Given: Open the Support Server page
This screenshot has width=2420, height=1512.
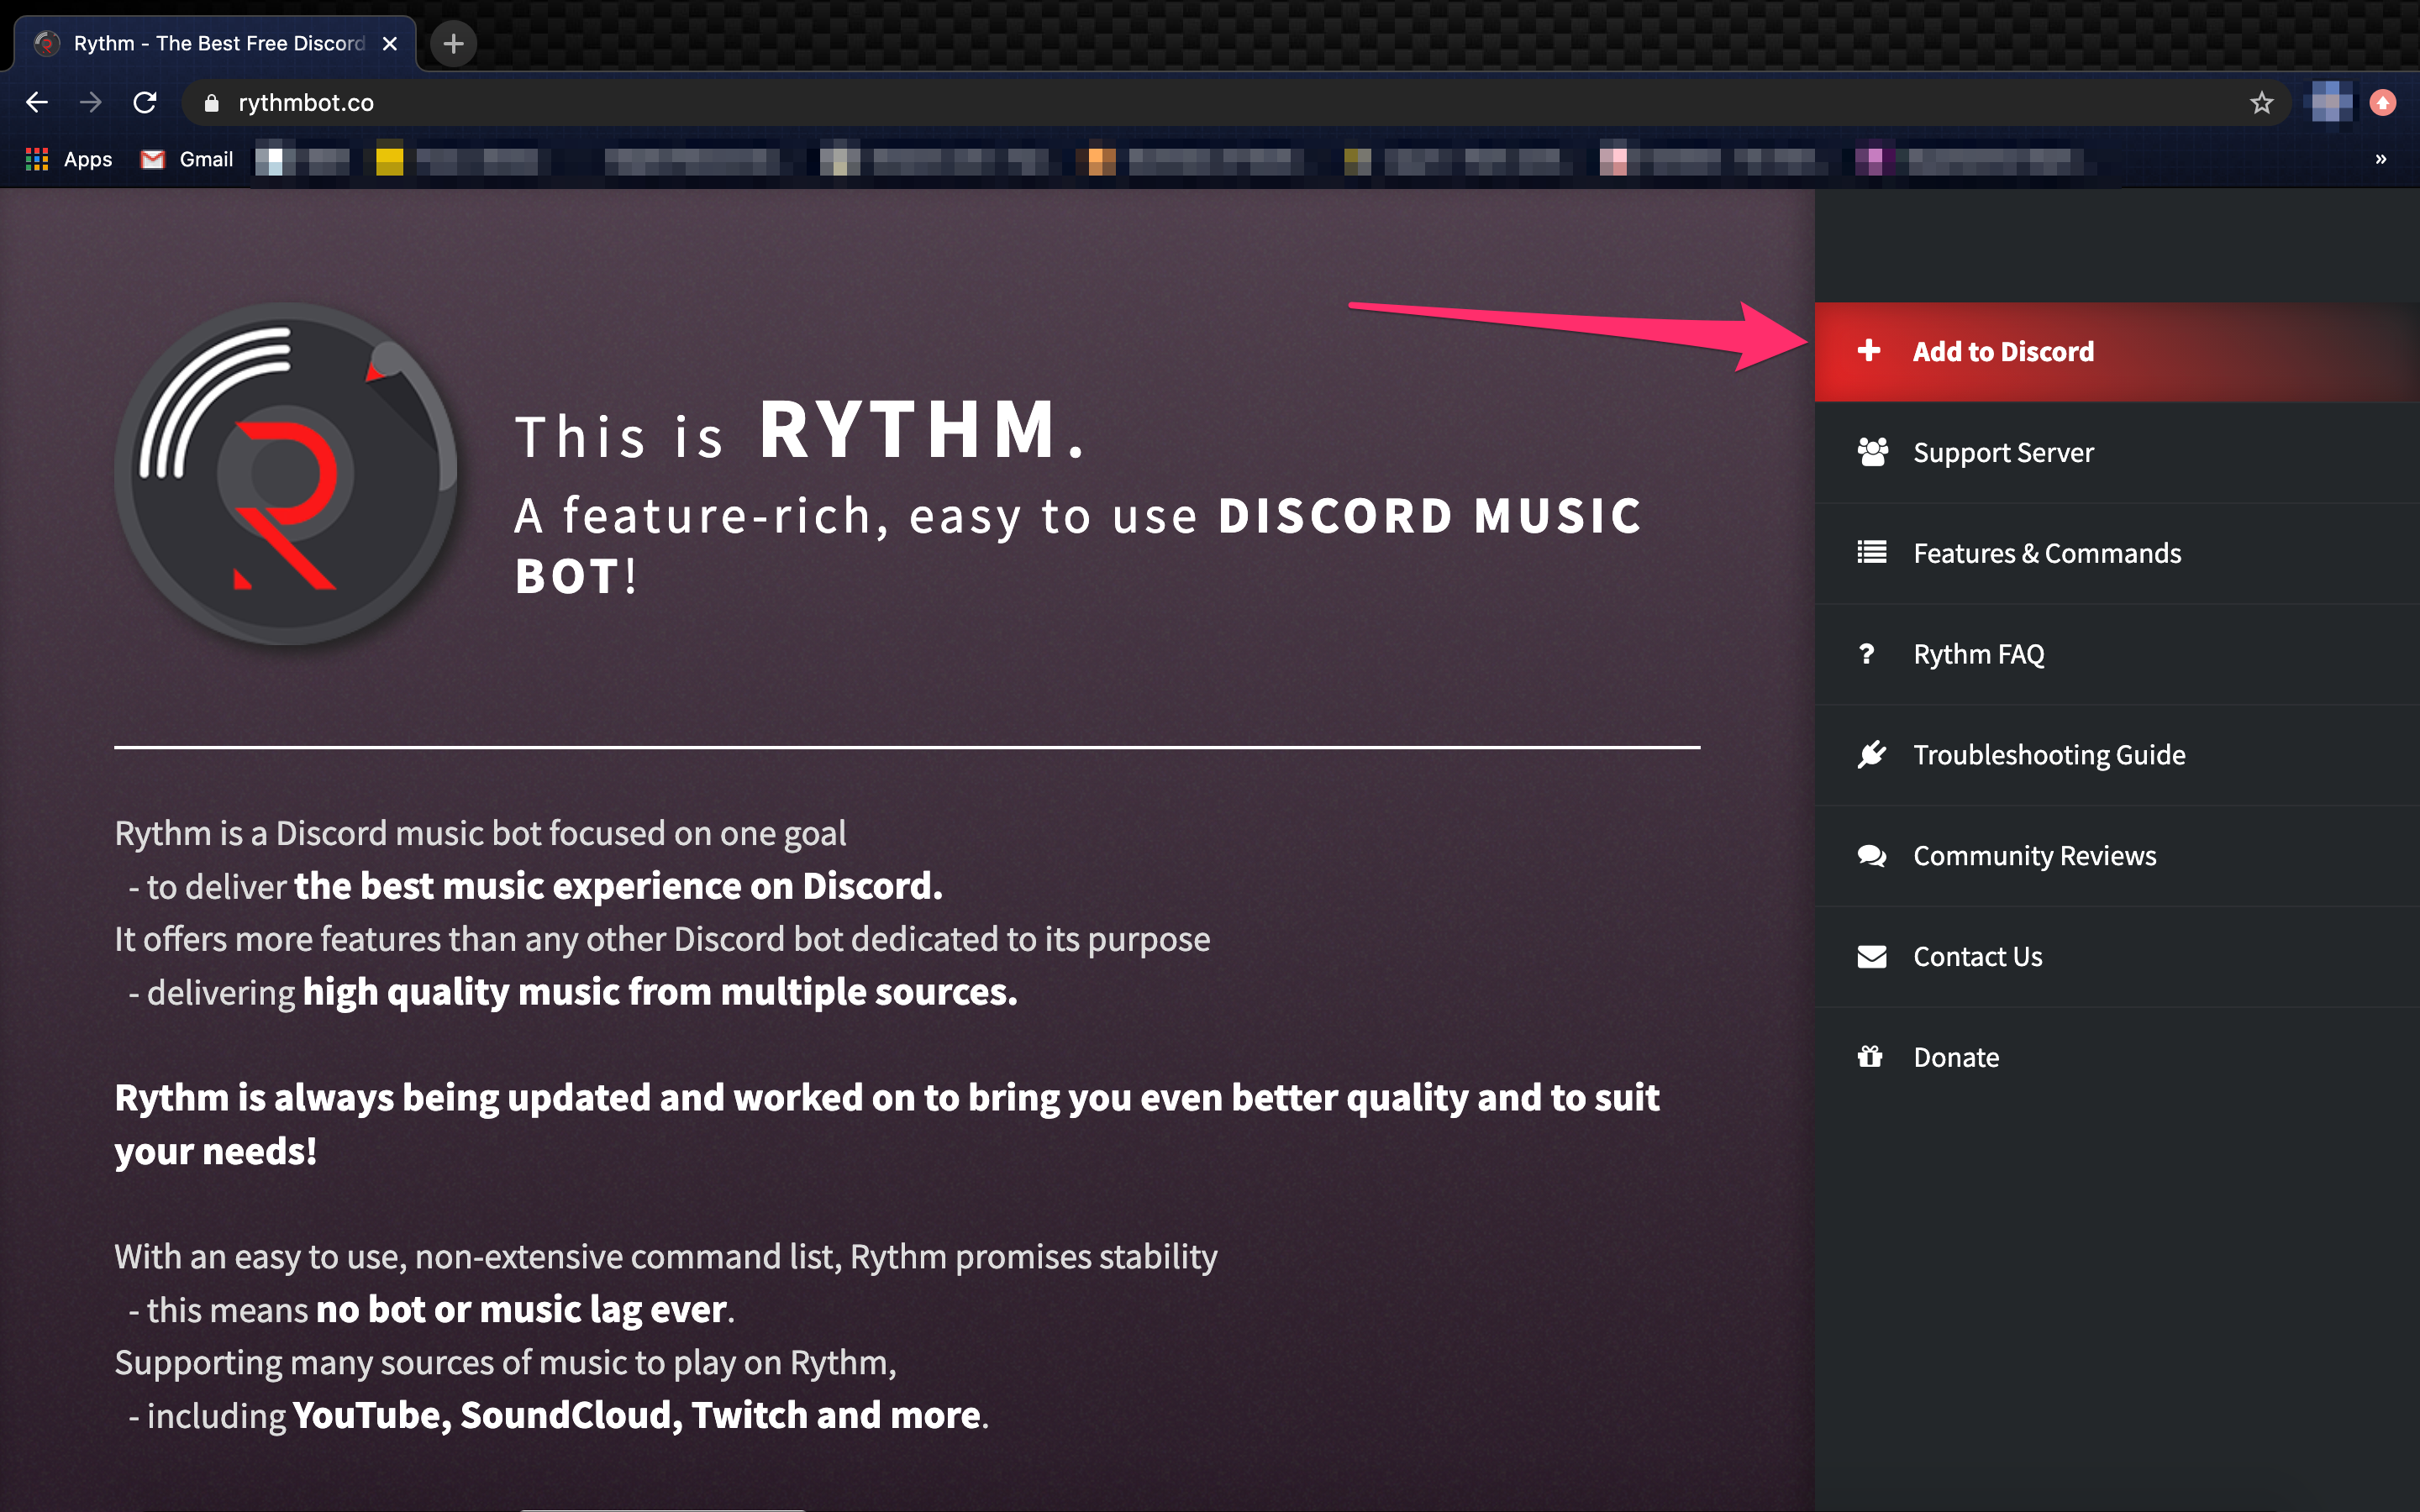Looking at the screenshot, I should (x=2117, y=453).
